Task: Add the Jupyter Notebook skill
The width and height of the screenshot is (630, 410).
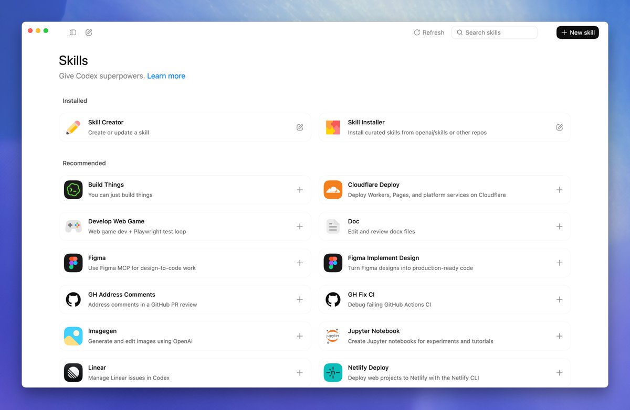Action: click(x=560, y=336)
